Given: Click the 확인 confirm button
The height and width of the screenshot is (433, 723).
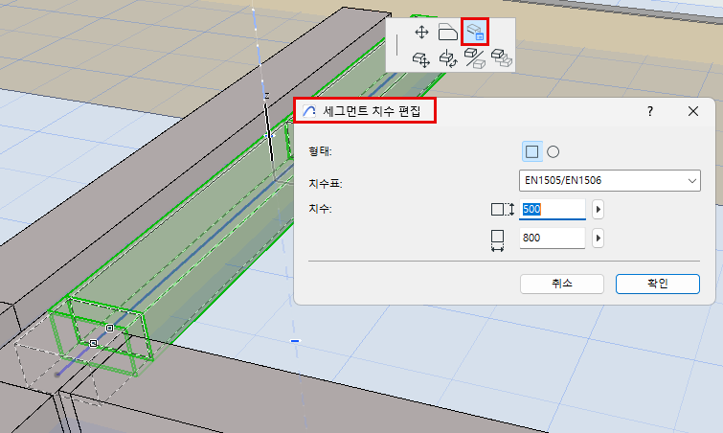Looking at the screenshot, I should click(658, 284).
